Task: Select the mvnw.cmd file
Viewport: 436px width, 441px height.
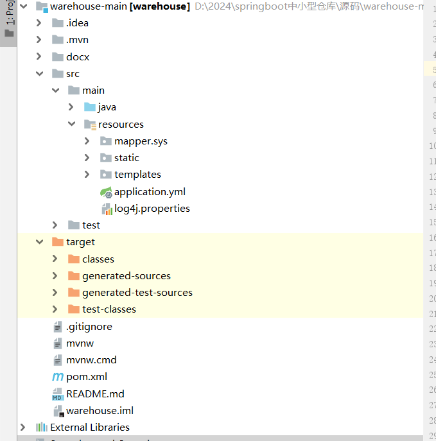Action: tap(91, 360)
